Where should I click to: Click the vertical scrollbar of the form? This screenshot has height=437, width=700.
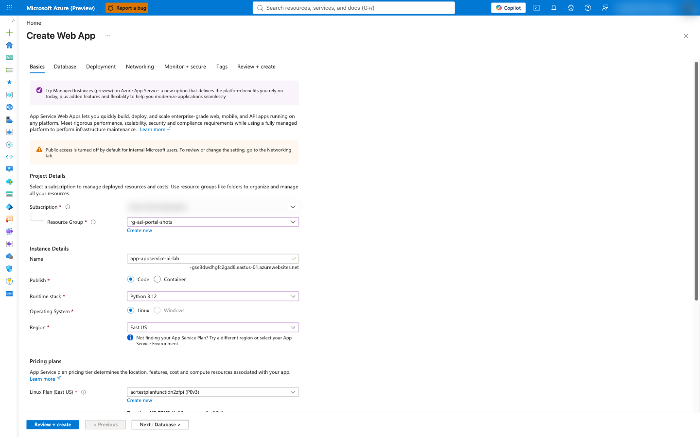(696, 181)
